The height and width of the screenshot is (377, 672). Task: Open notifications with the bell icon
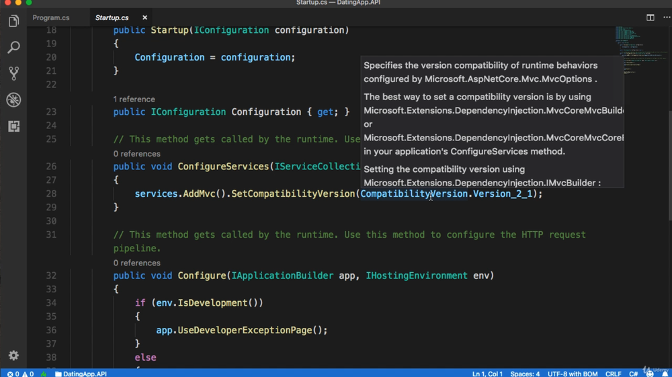click(665, 374)
